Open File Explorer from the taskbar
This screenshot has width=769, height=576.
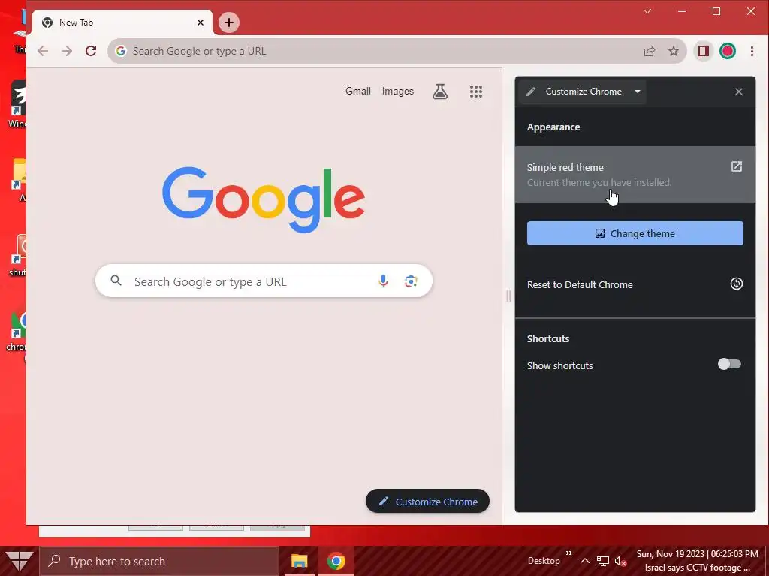click(x=299, y=561)
